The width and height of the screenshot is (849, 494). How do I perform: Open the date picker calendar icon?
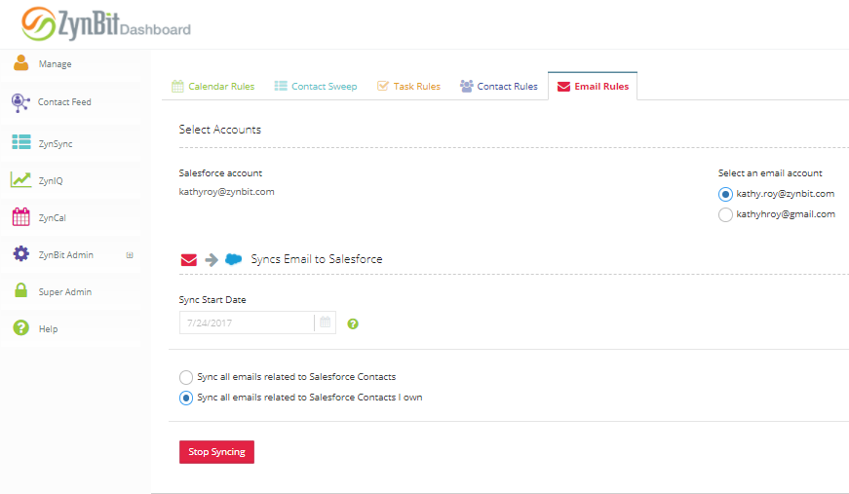[325, 323]
